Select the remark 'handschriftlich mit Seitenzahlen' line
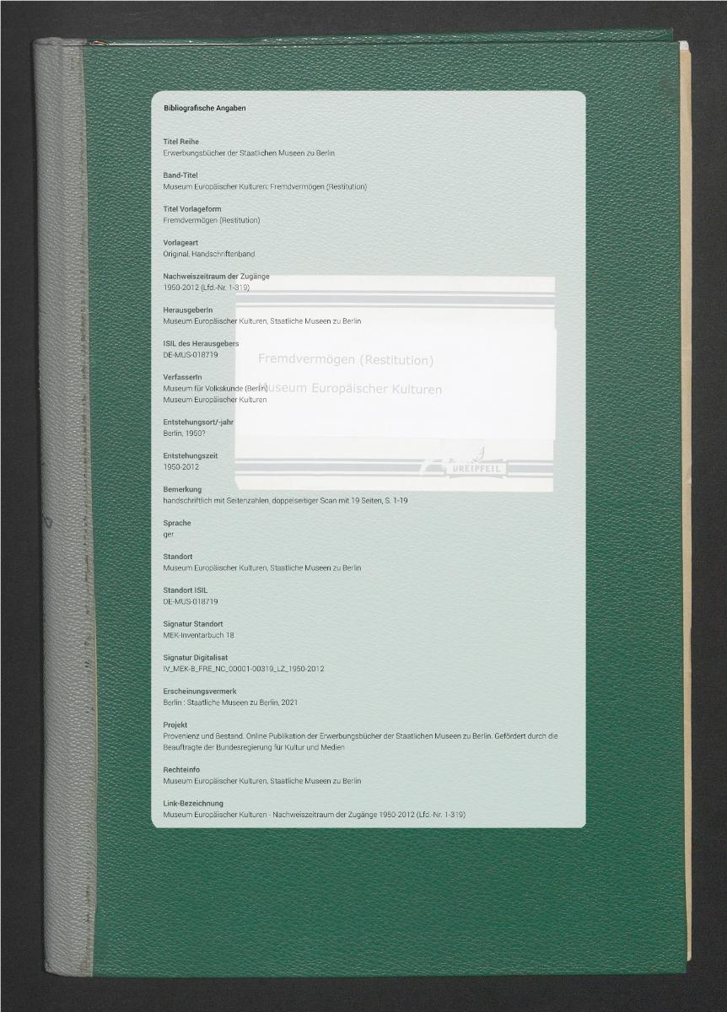This screenshot has height=1012, width=727. [285, 500]
